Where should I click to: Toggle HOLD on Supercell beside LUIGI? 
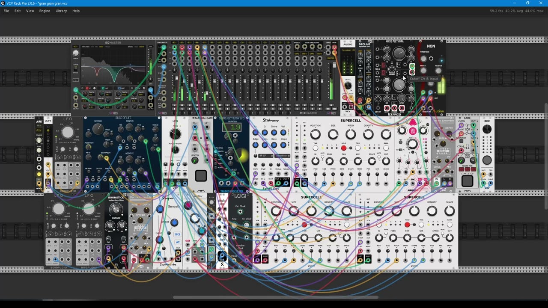[304, 225]
